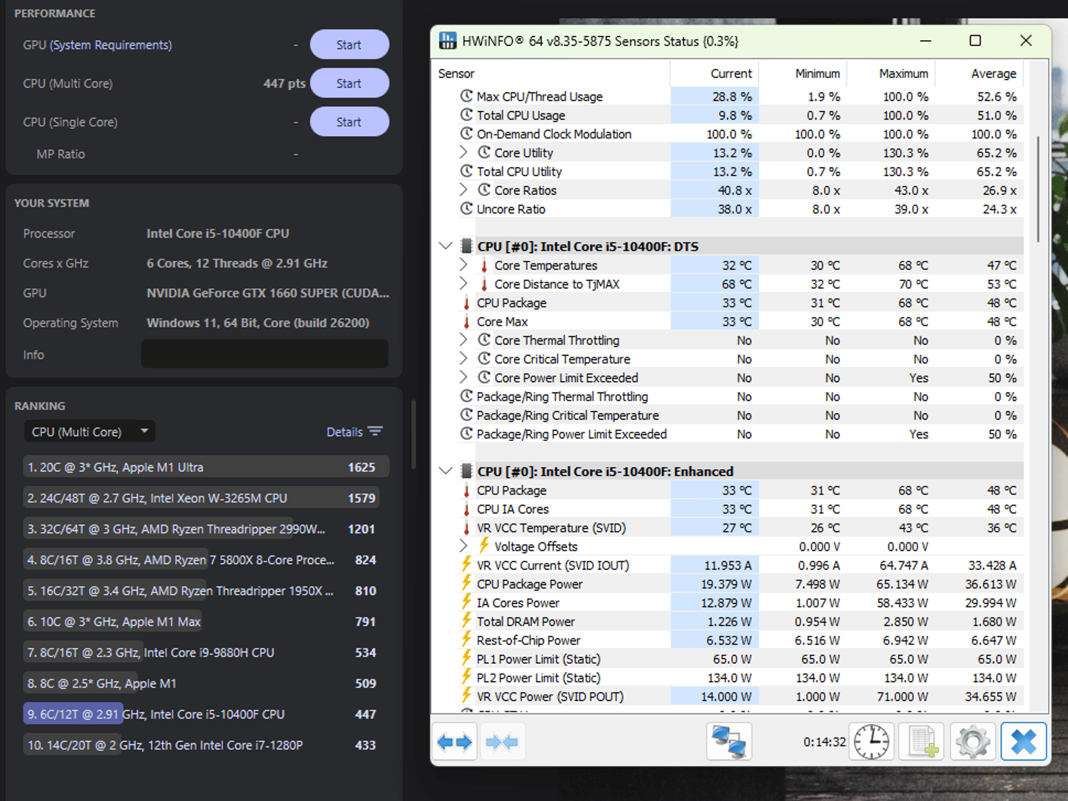Image resolution: width=1068 pixels, height=801 pixels.
Task: Click the Total CPU Usage current value 9.8 %
Action: click(x=735, y=115)
